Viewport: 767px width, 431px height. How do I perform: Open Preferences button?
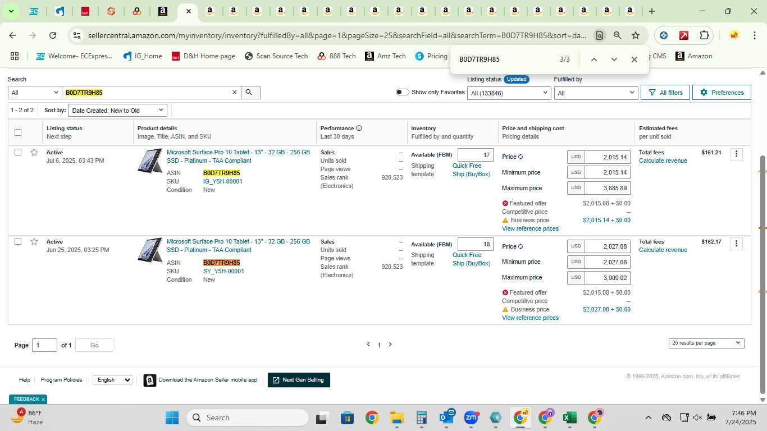[x=722, y=93]
